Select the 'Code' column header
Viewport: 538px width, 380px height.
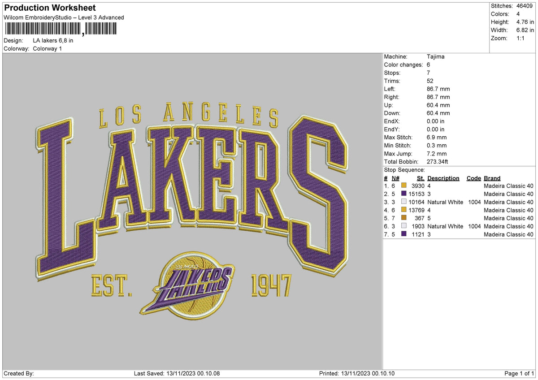[x=473, y=178]
